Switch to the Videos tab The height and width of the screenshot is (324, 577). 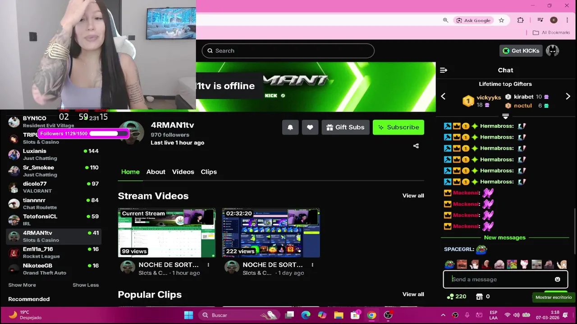[183, 172]
